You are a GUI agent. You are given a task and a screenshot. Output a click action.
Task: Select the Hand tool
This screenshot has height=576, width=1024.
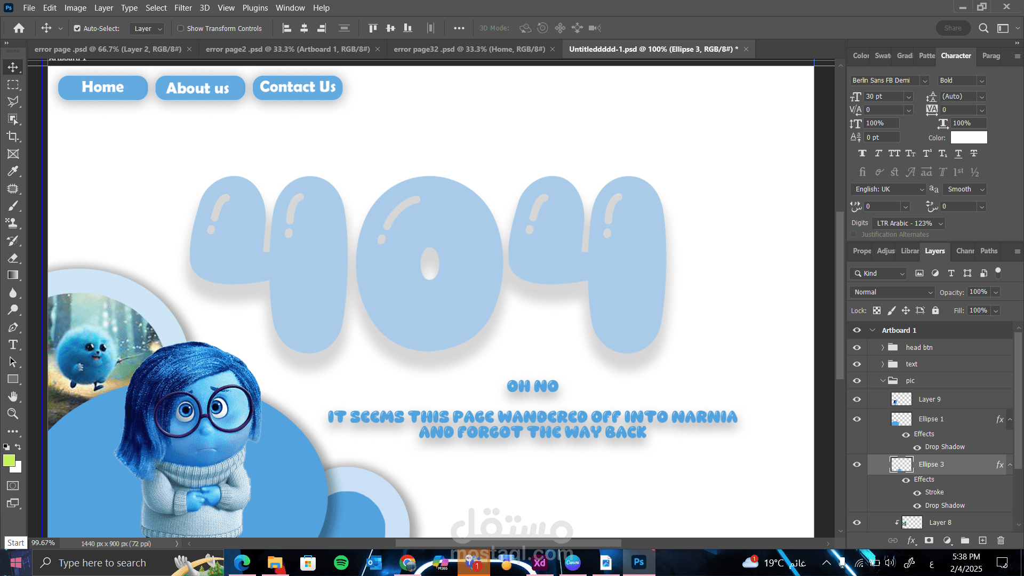(13, 396)
